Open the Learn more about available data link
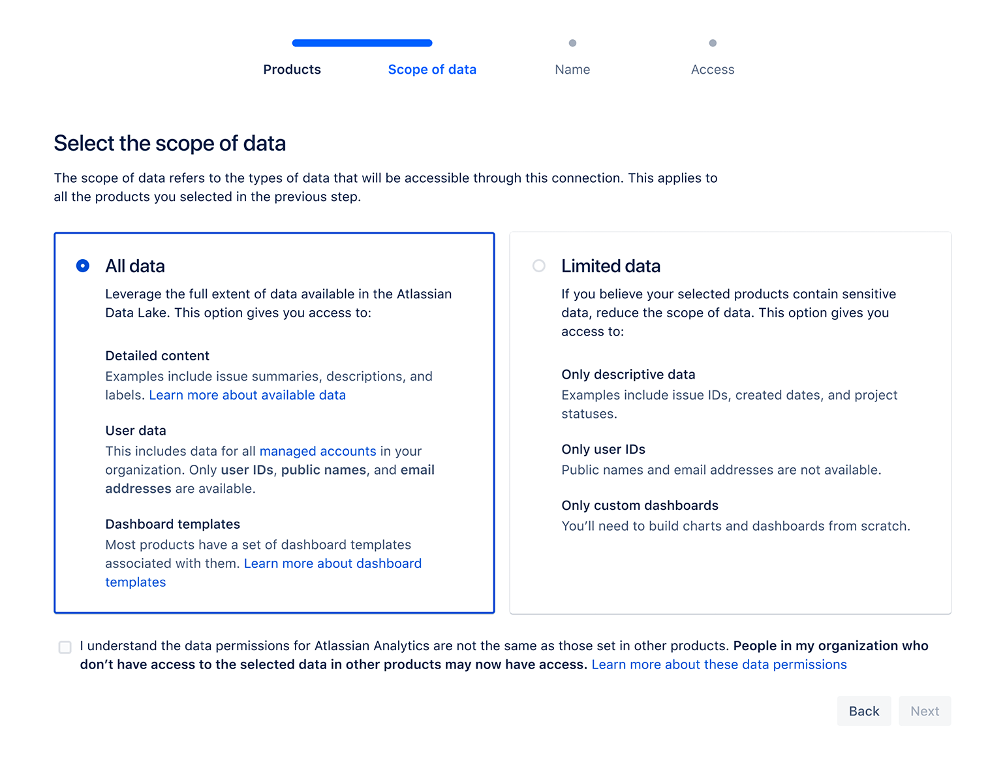The width and height of the screenshot is (1005, 769). 247,395
